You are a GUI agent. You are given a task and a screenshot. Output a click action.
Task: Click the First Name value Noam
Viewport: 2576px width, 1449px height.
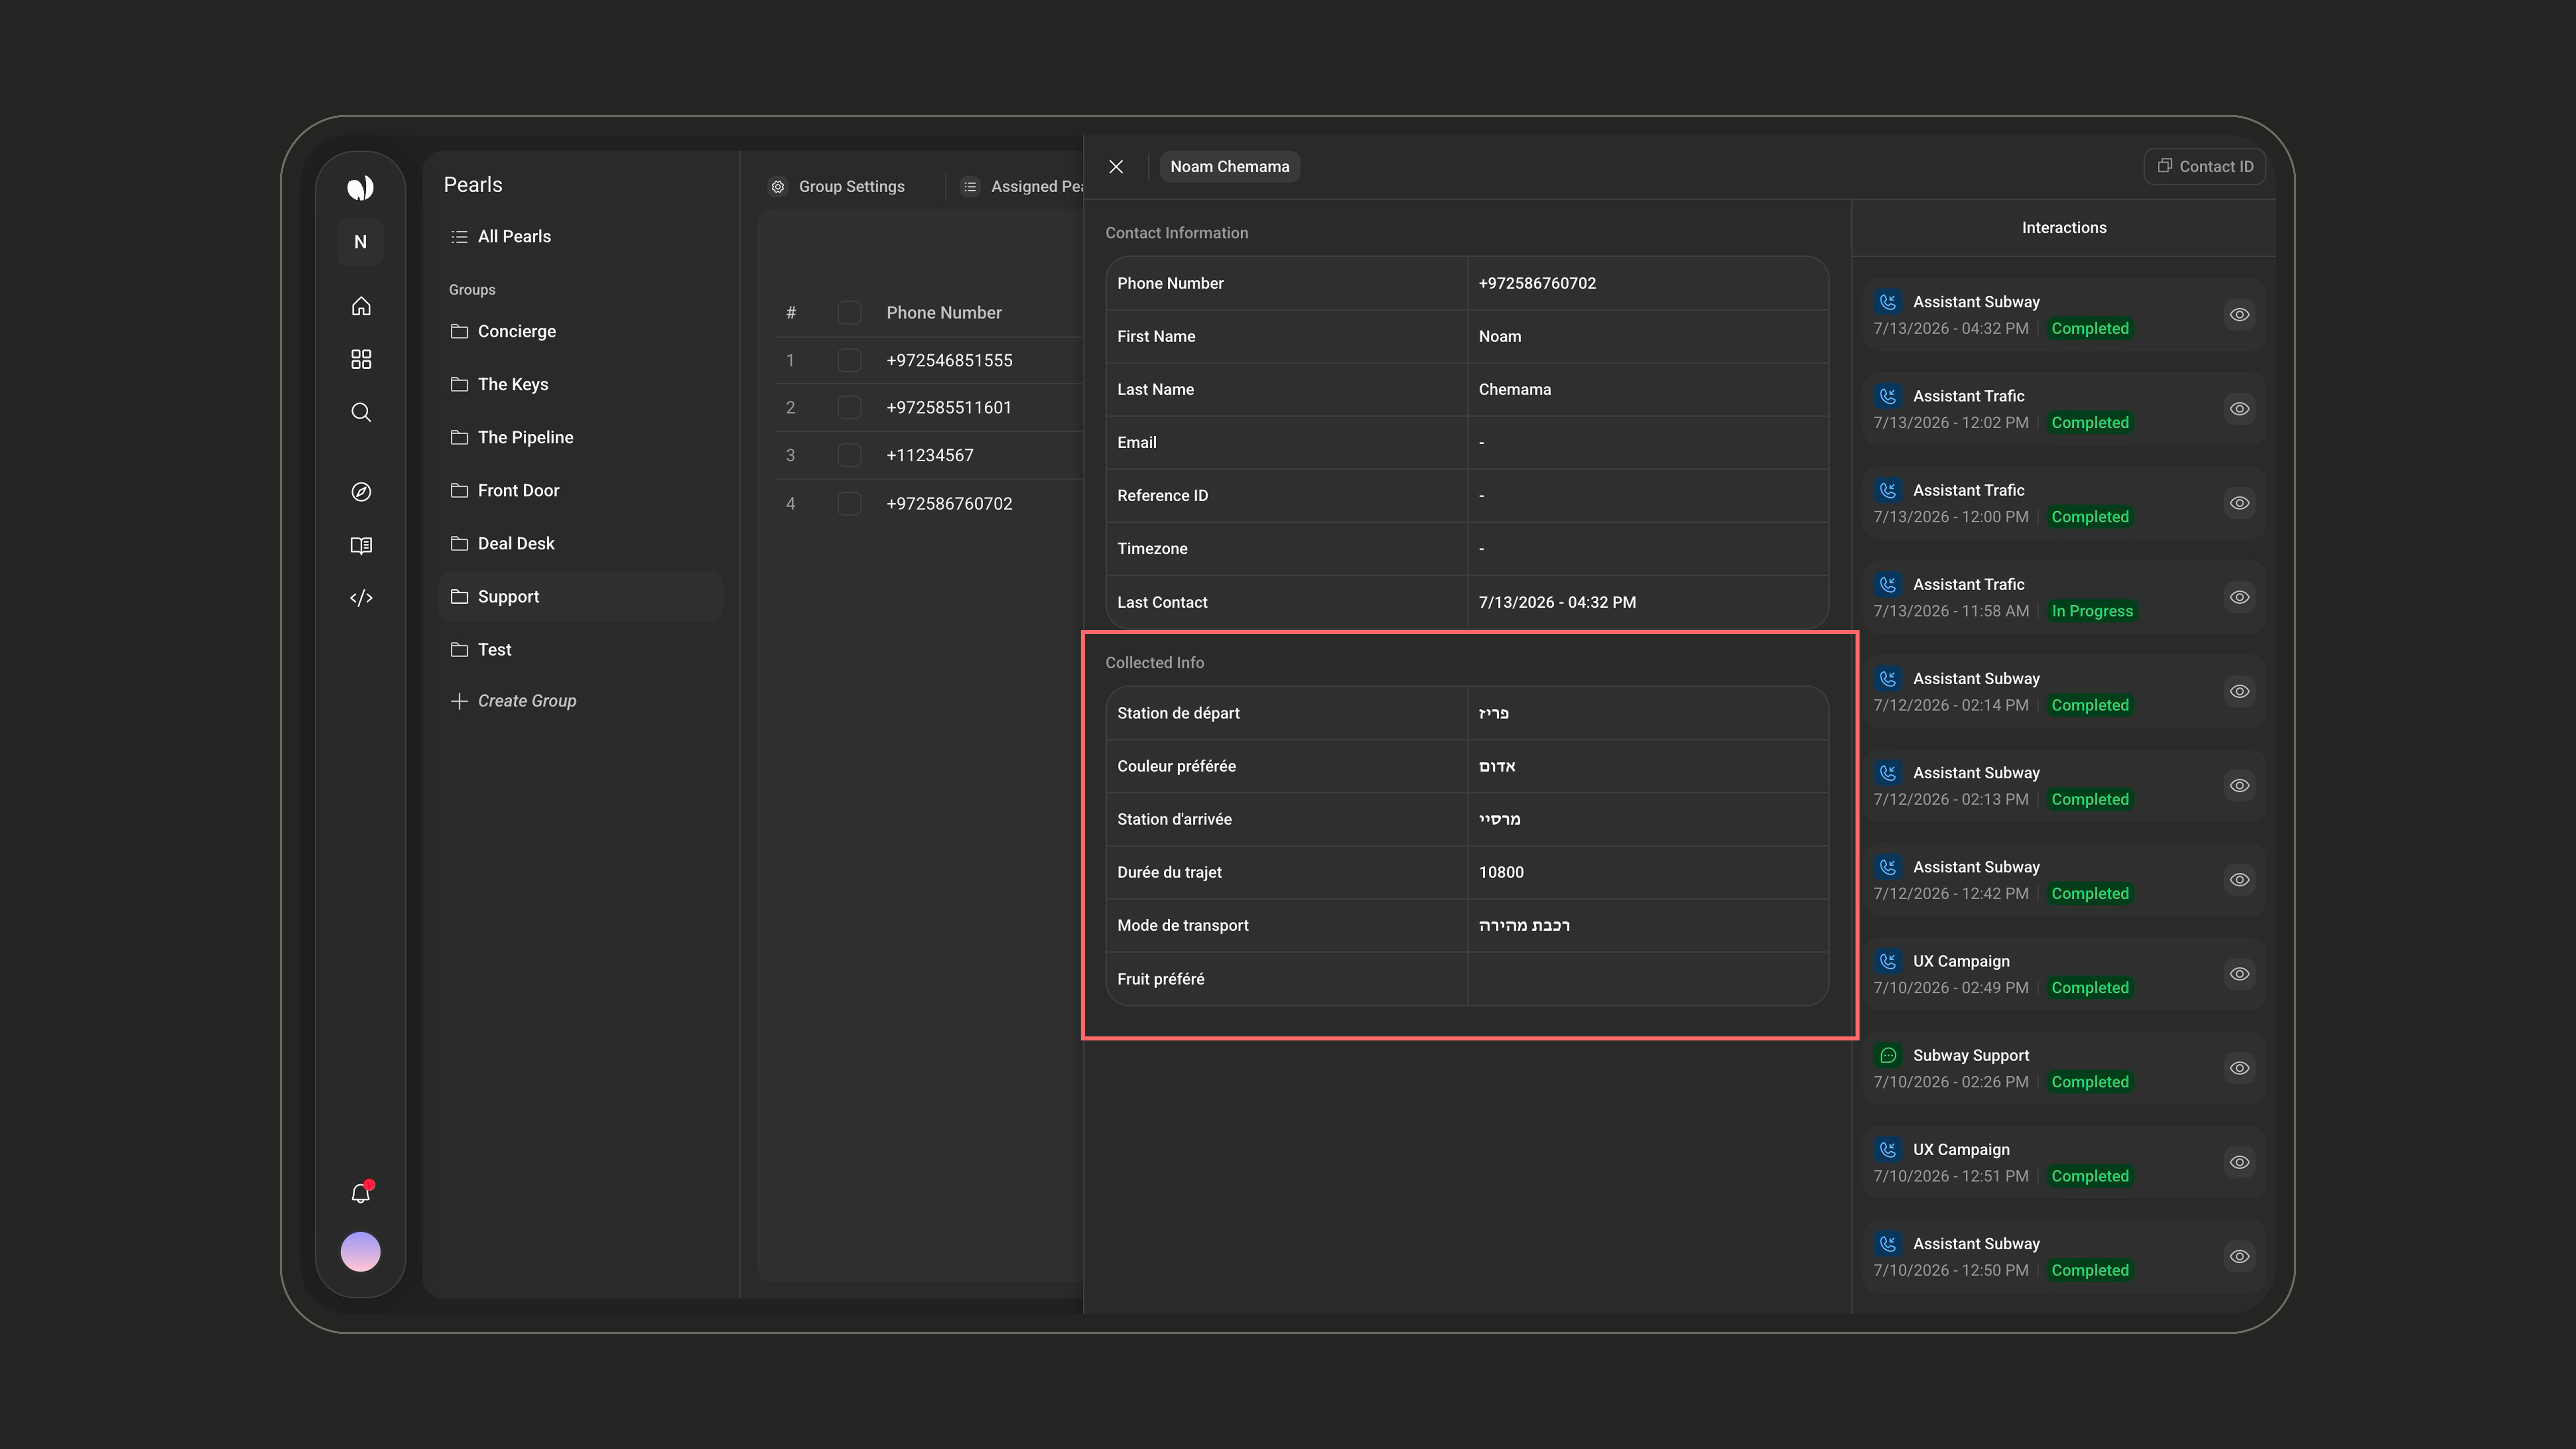click(1500, 336)
